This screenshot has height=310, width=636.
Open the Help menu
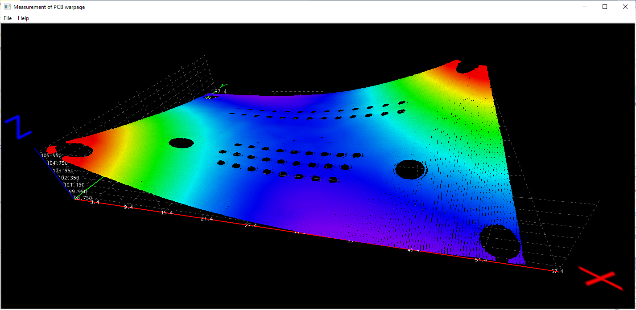23,18
